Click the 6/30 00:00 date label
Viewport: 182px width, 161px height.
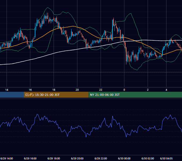point(124,158)
